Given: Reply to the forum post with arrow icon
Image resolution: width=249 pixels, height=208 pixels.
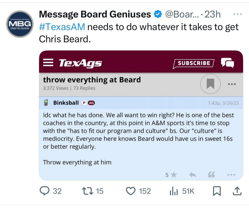Looking at the screenshot, I should 192,175.
